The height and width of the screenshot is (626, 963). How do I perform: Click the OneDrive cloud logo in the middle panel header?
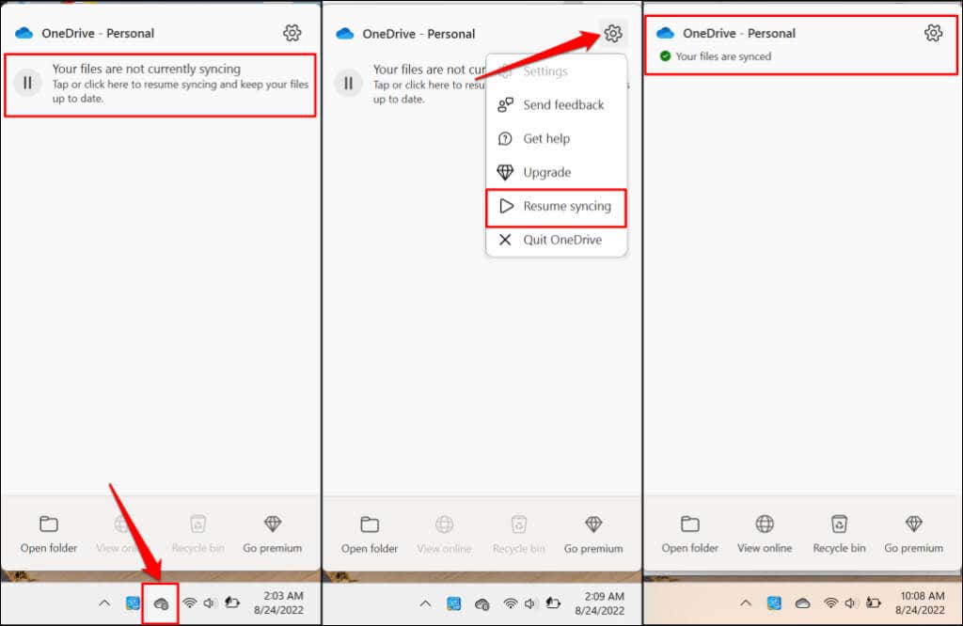tap(344, 34)
